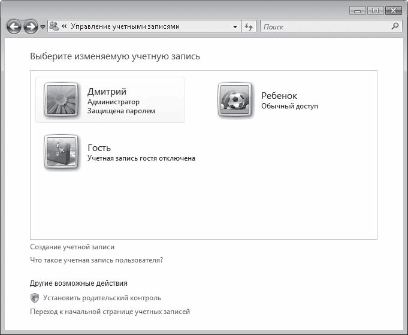Select the 'Управление учетными записями' breadcrumb

125,27
